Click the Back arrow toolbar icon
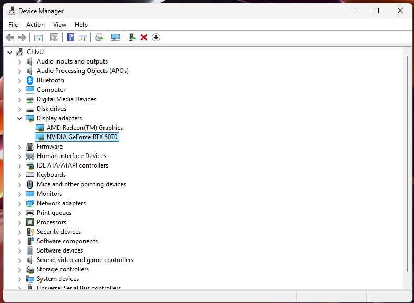414x303 pixels. coord(10,37)
